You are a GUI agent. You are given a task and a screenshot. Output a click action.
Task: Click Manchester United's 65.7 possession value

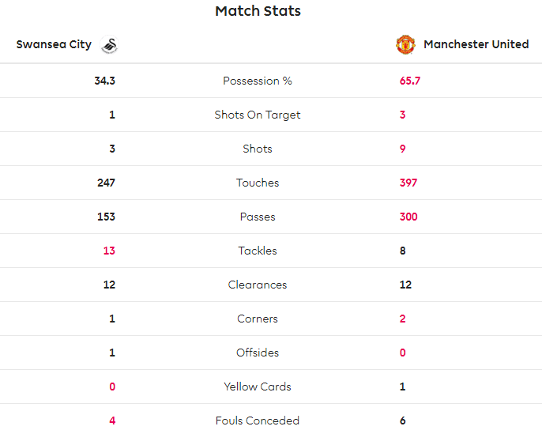[409, 81]
